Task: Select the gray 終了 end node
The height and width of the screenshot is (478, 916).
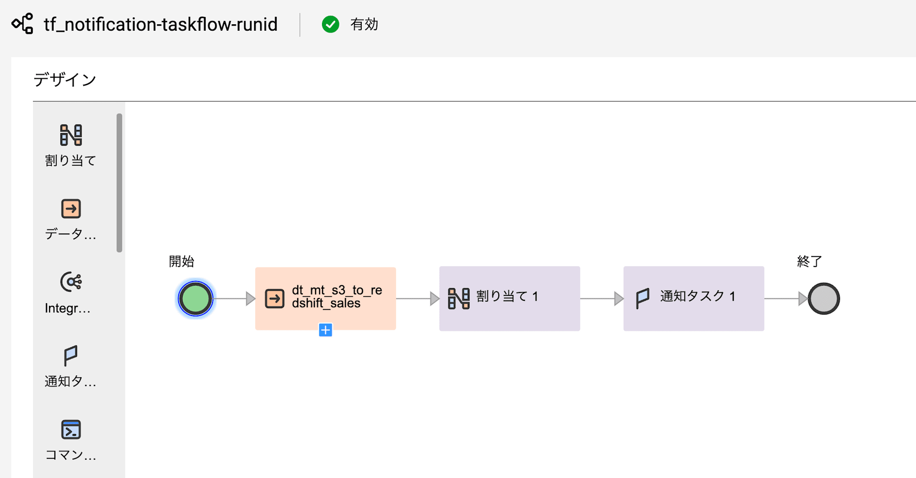Action: tap(823, 299)
